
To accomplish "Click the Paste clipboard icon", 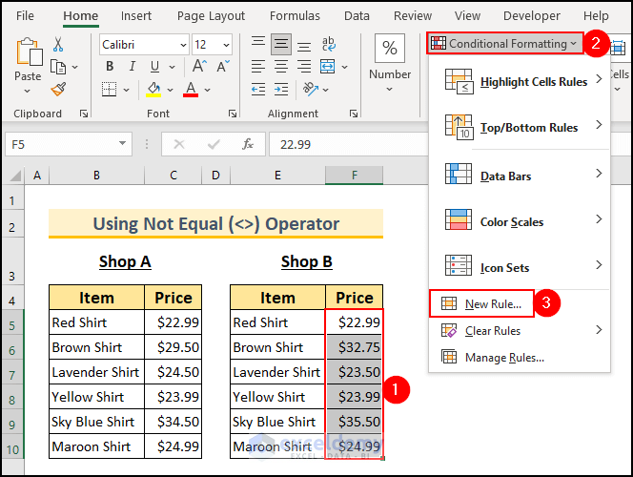I will [29, 52].
